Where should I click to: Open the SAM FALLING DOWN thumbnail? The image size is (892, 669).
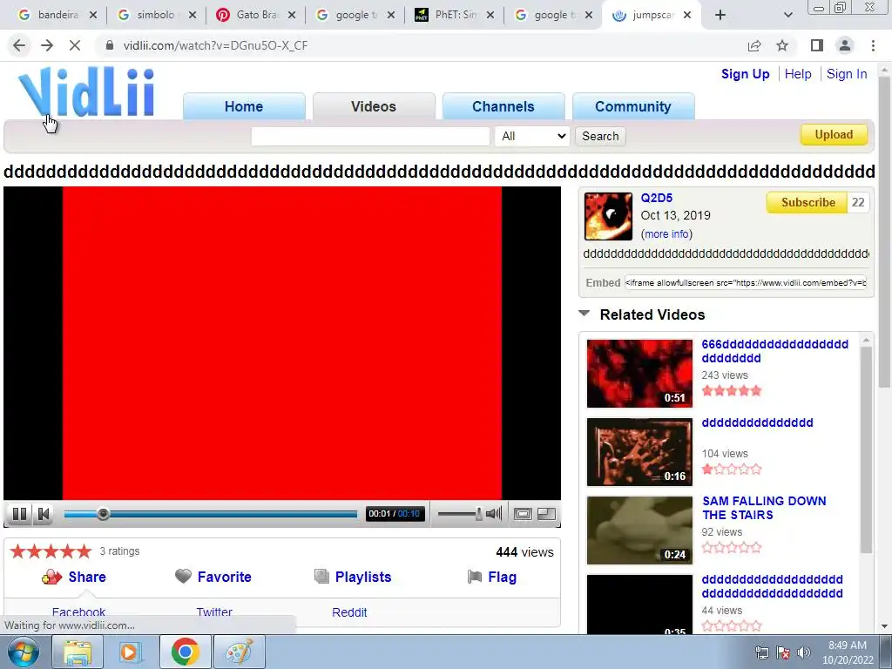pyautogui.click(x=639, y=530)
